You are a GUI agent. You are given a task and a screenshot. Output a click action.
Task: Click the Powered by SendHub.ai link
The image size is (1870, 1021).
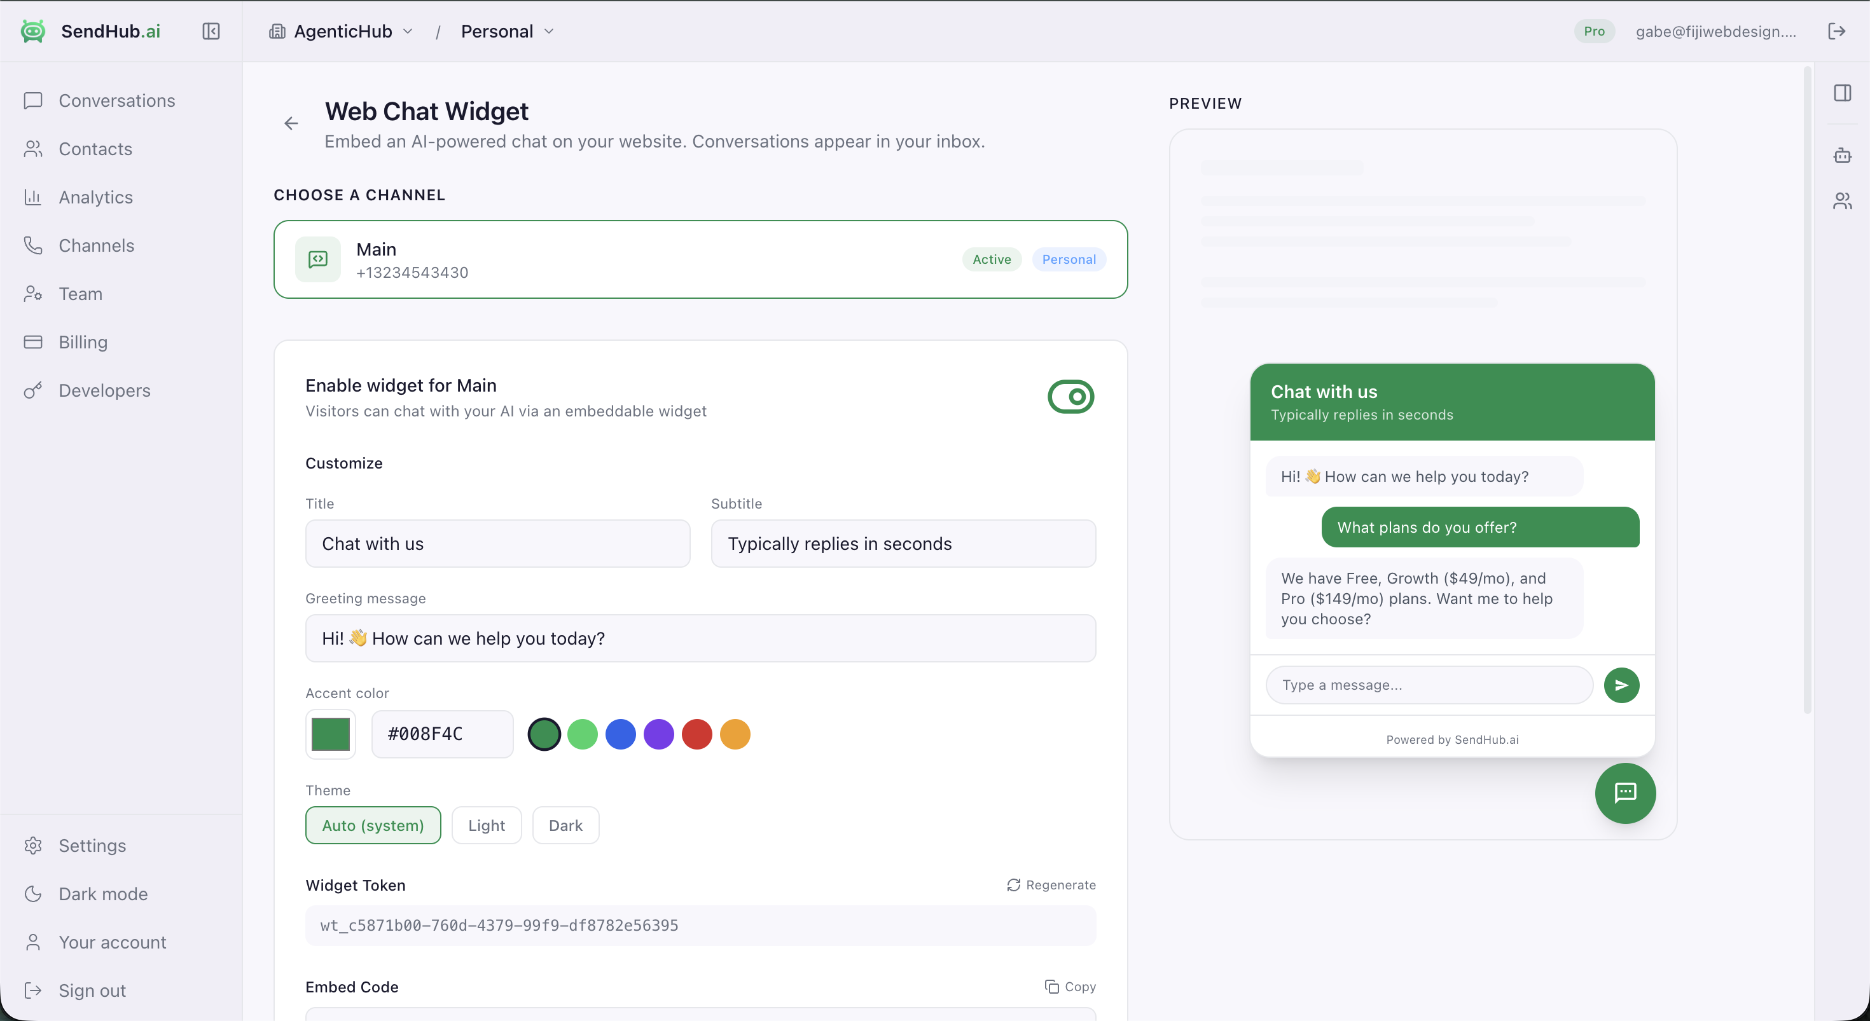click(1452, 739)
